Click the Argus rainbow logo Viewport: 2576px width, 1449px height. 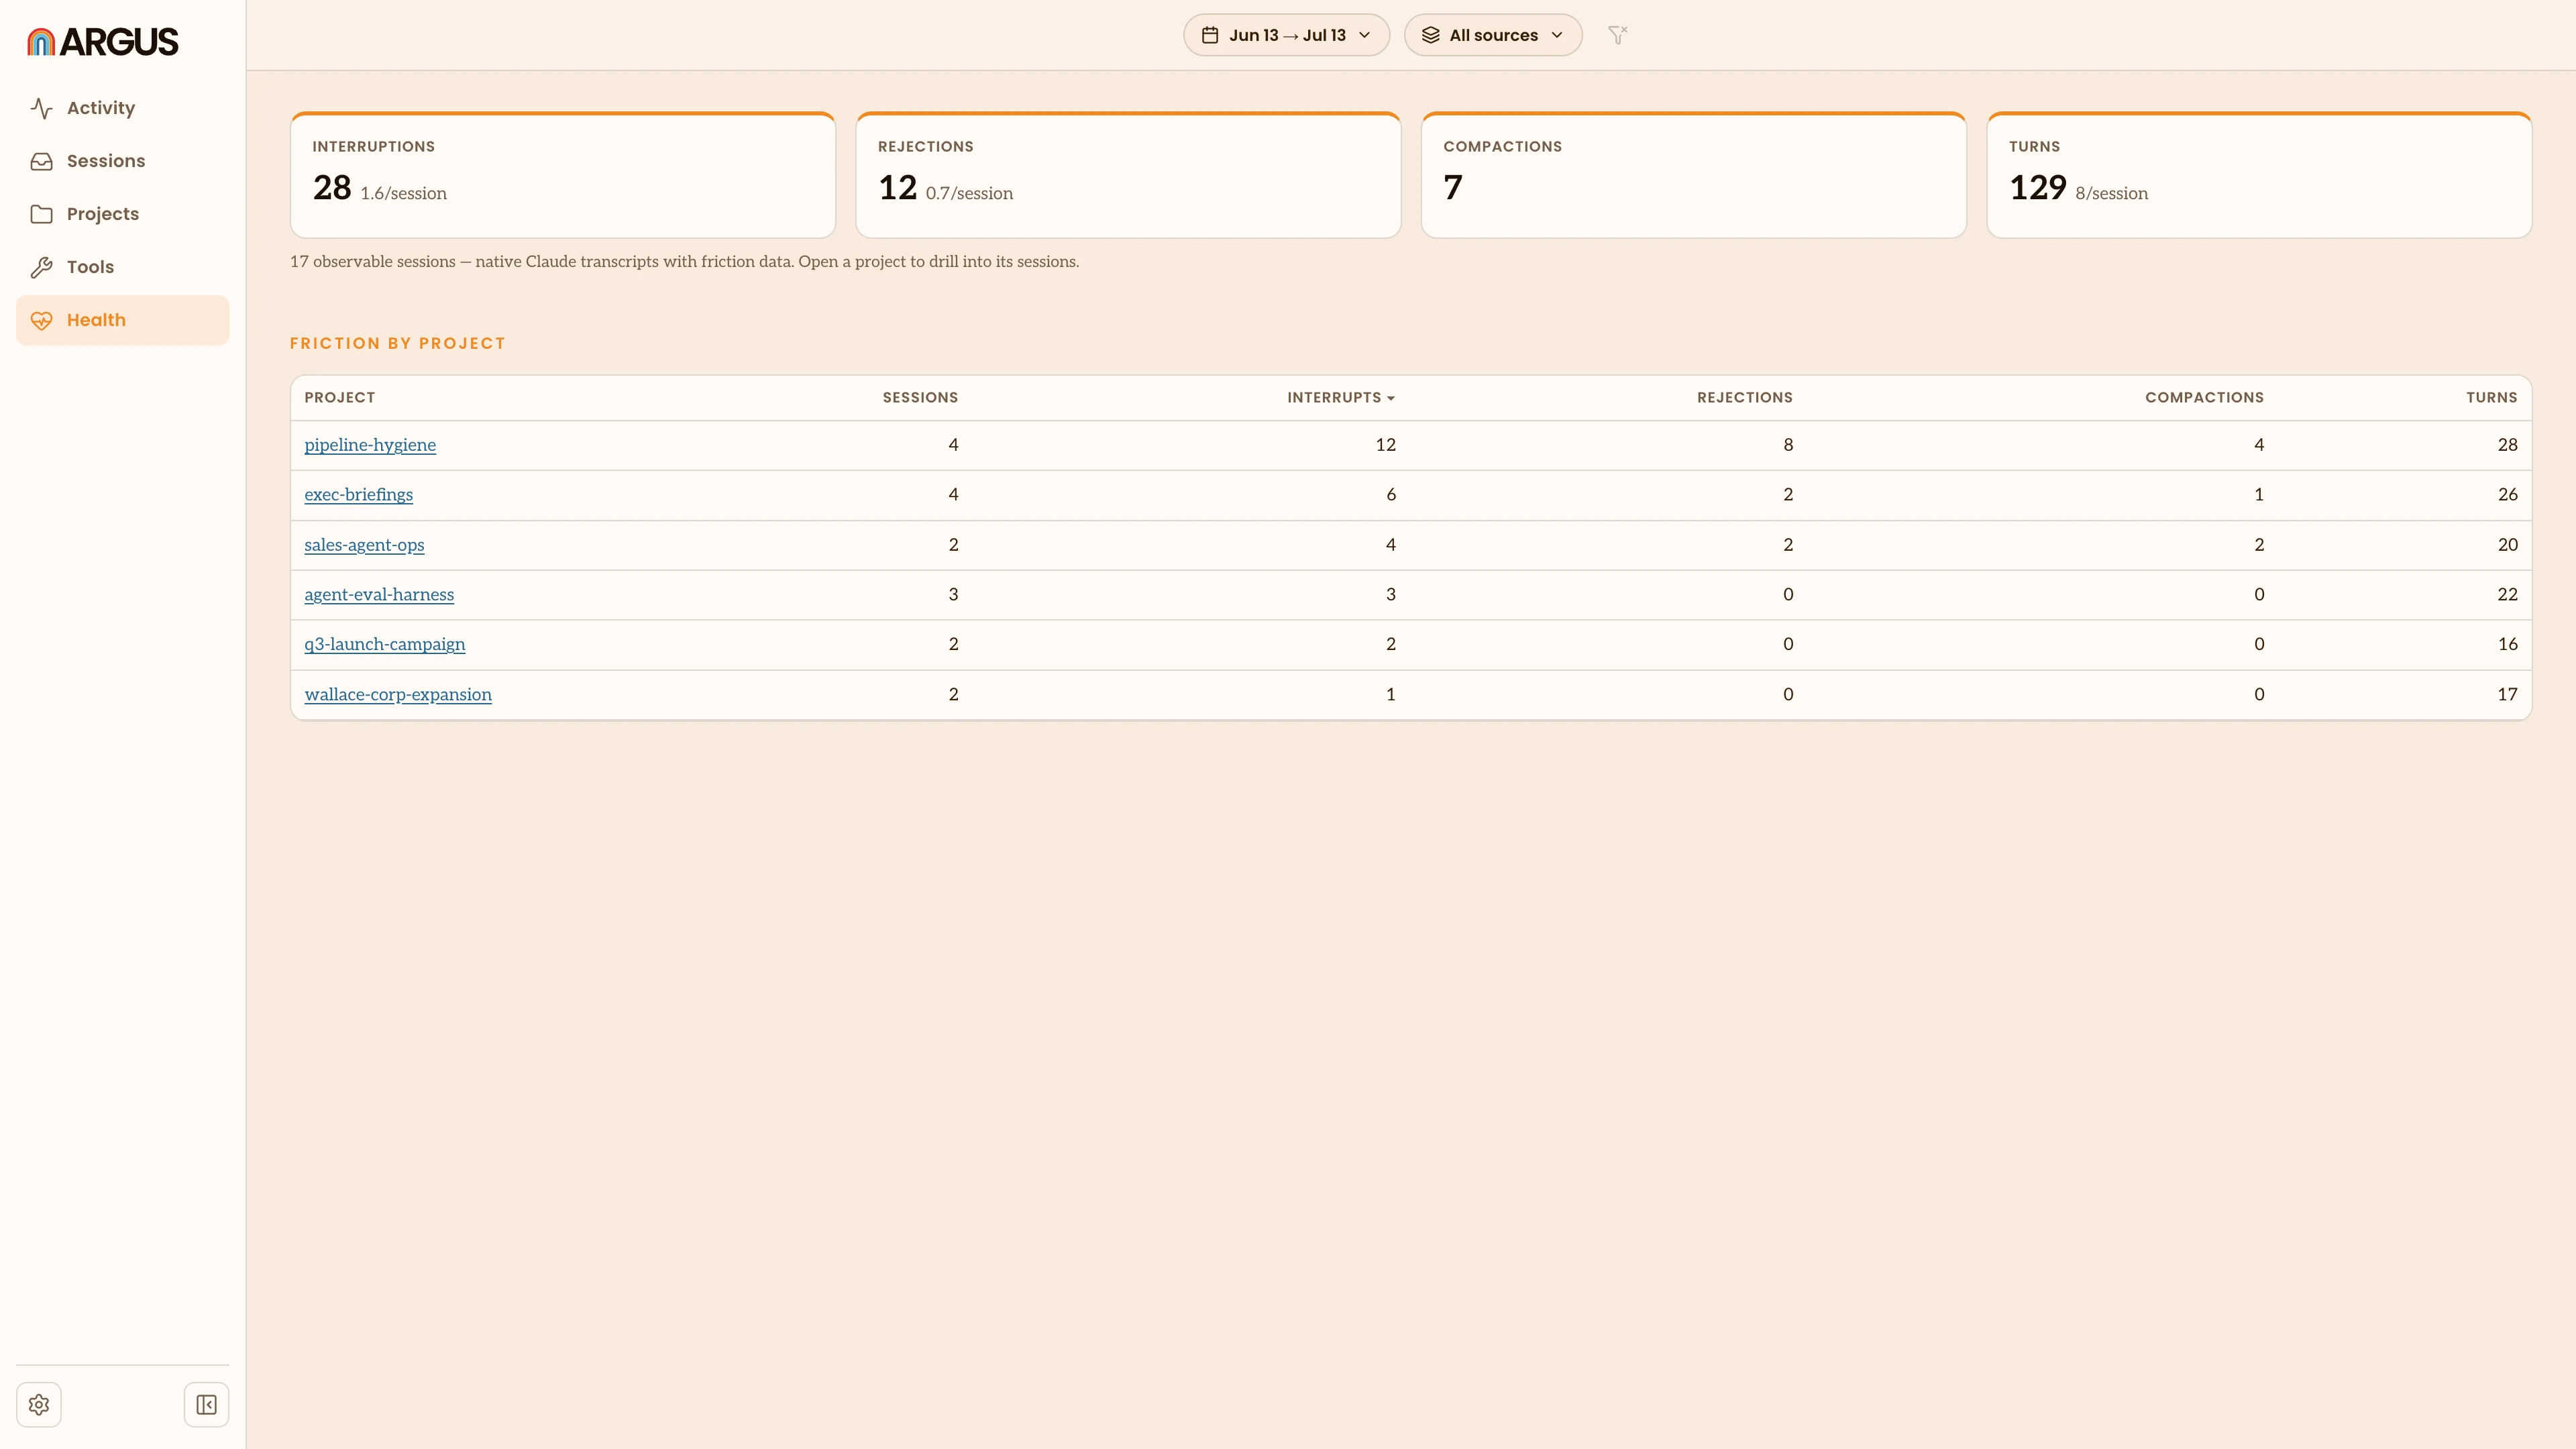pyautogui.click(x=41, y=41)
